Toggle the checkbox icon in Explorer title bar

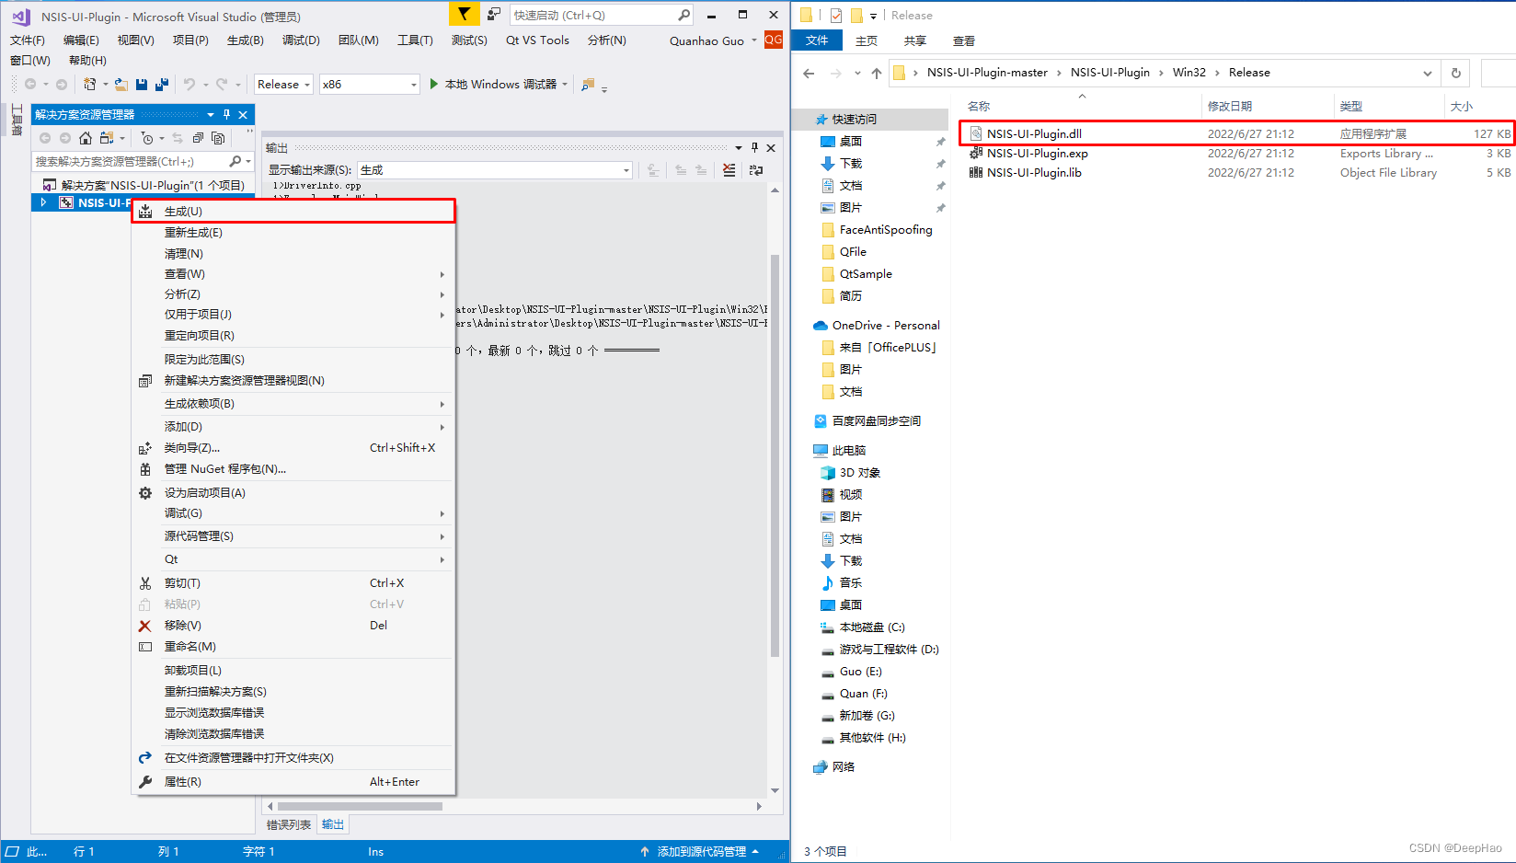836,15
